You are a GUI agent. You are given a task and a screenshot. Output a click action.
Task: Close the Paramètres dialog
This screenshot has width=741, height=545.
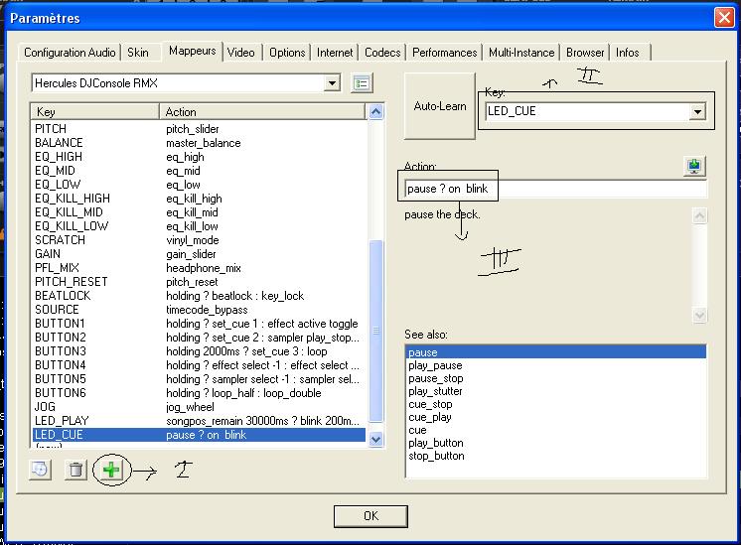724,18
